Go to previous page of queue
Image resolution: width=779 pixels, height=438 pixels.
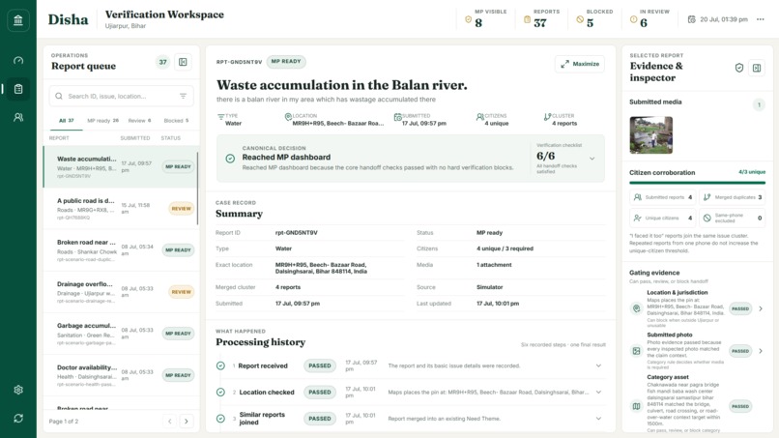pyautogui.click(x=170, y=422)
